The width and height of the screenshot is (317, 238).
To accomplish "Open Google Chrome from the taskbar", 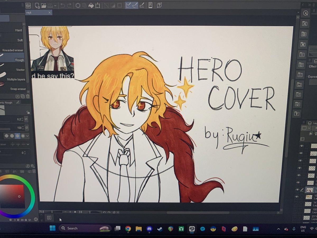I will (x=128, y=228).
